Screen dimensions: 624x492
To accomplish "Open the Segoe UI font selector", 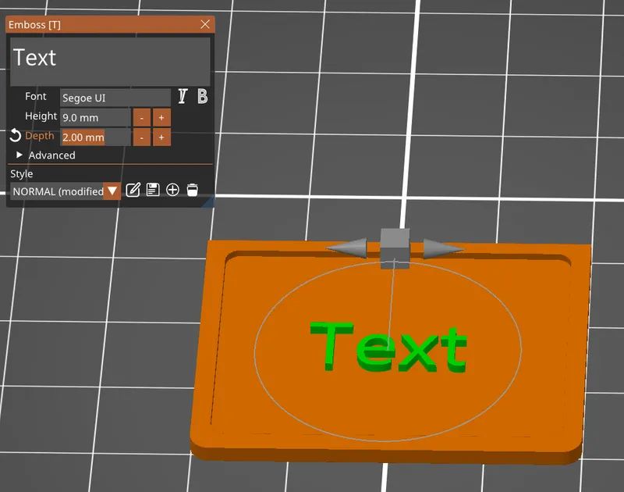I will [115, 98].
